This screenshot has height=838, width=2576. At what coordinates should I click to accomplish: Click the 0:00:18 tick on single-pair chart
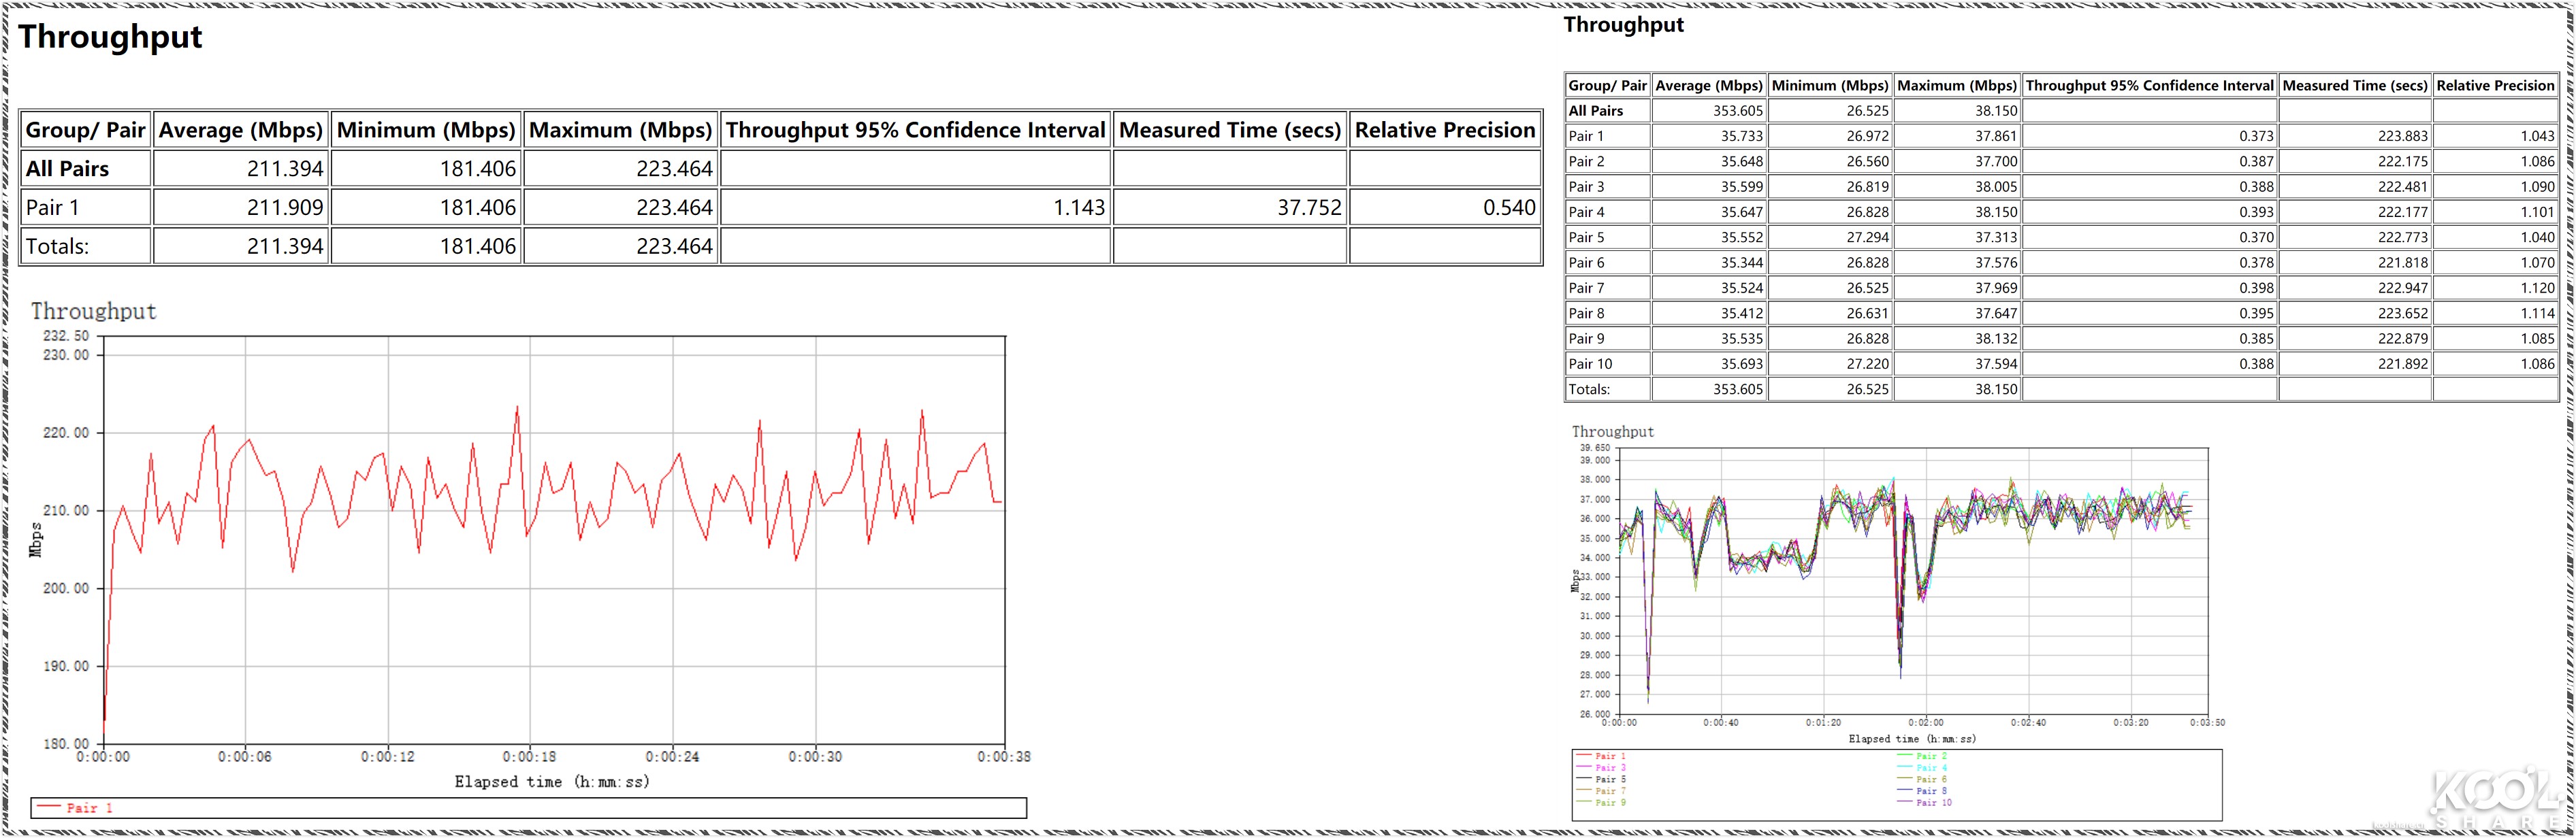529,756
